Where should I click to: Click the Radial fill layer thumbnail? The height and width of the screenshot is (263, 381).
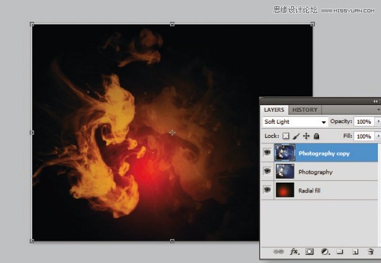pyautogui.click(x=284, y=190)
